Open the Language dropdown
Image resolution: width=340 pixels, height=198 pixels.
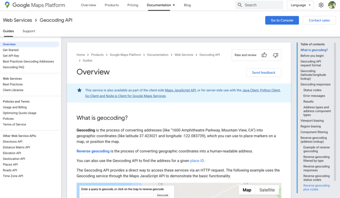(x=300, y=5)
